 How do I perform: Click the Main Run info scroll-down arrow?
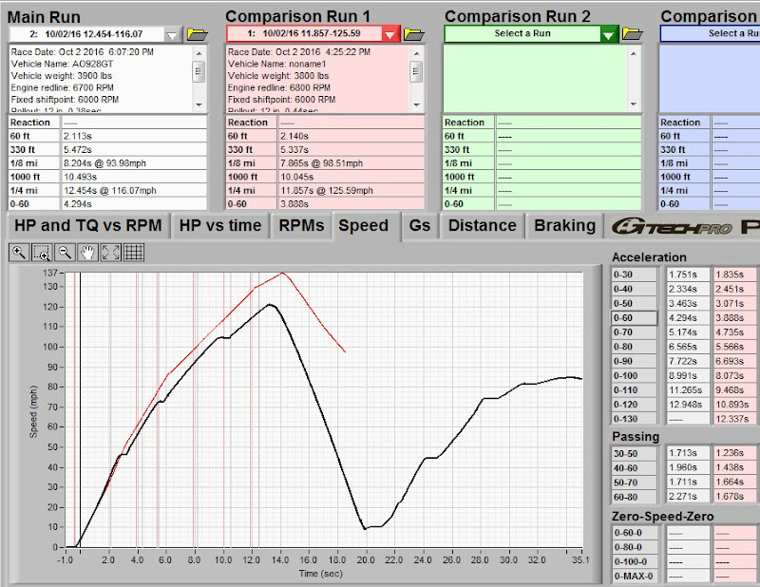tap(199, 104)
